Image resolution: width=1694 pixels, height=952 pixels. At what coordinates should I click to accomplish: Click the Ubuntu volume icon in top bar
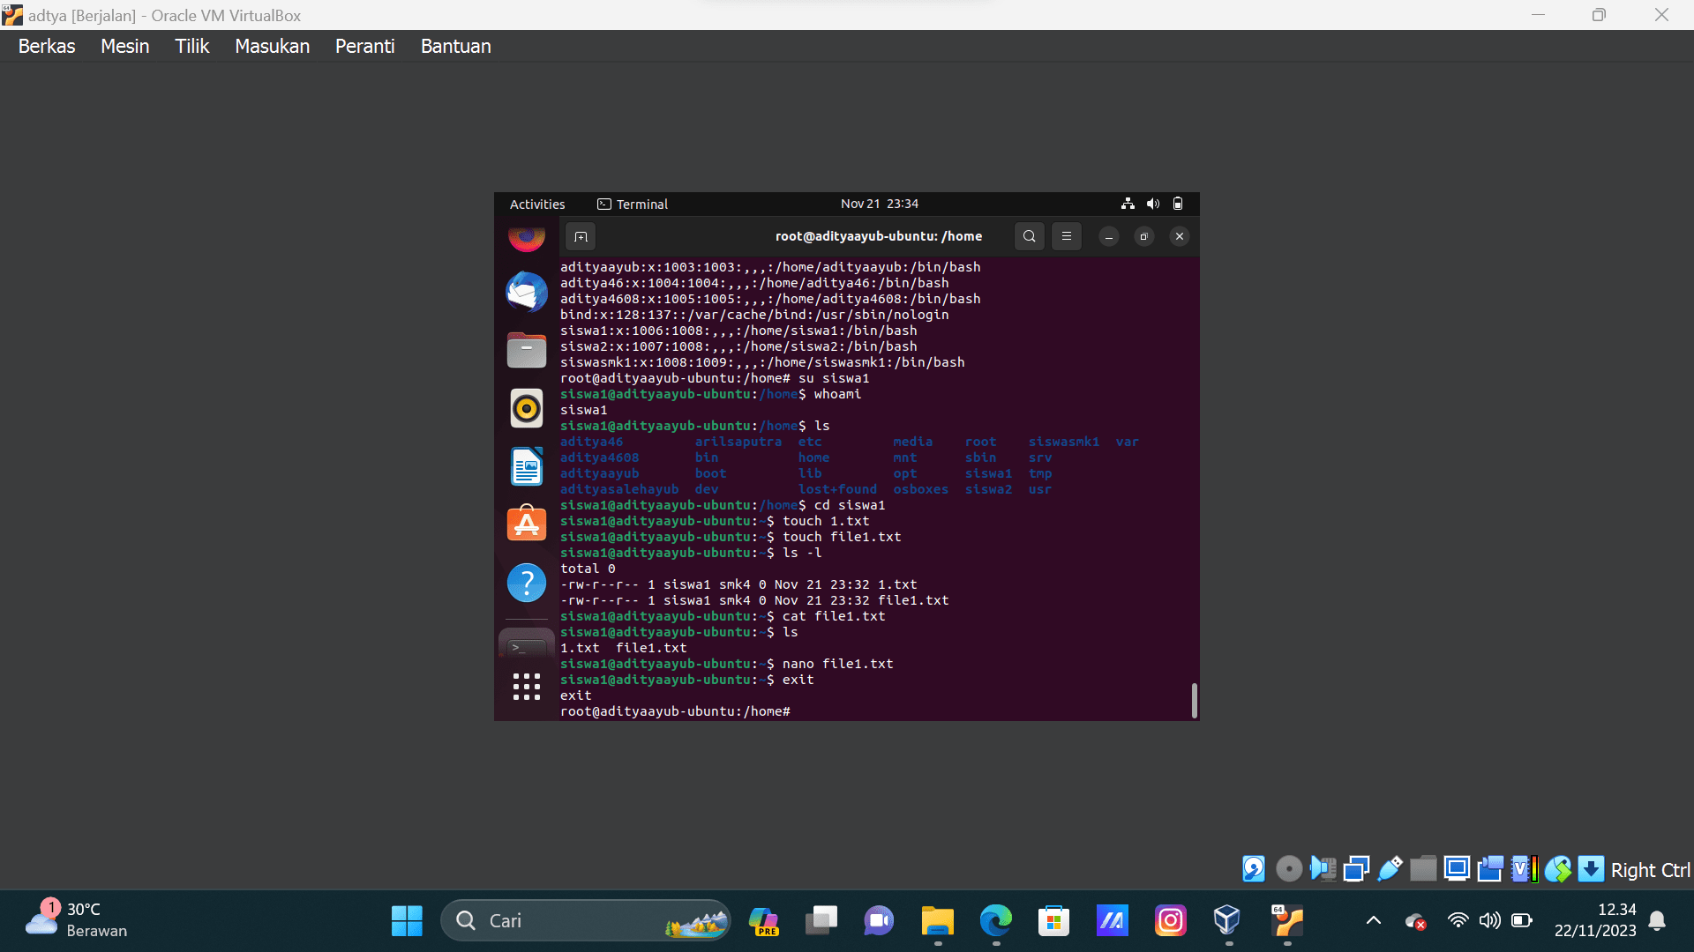pyautogui.click(x=1152, y=204)
